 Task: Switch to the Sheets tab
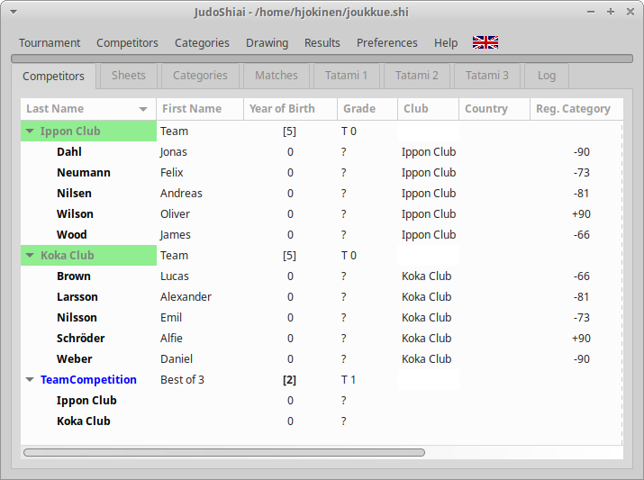click(x=128, y=76)
